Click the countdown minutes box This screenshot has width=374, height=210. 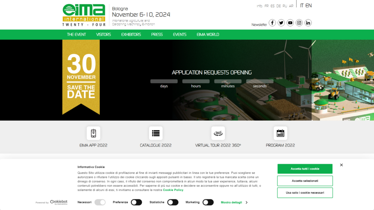click(x=228, y=81)
